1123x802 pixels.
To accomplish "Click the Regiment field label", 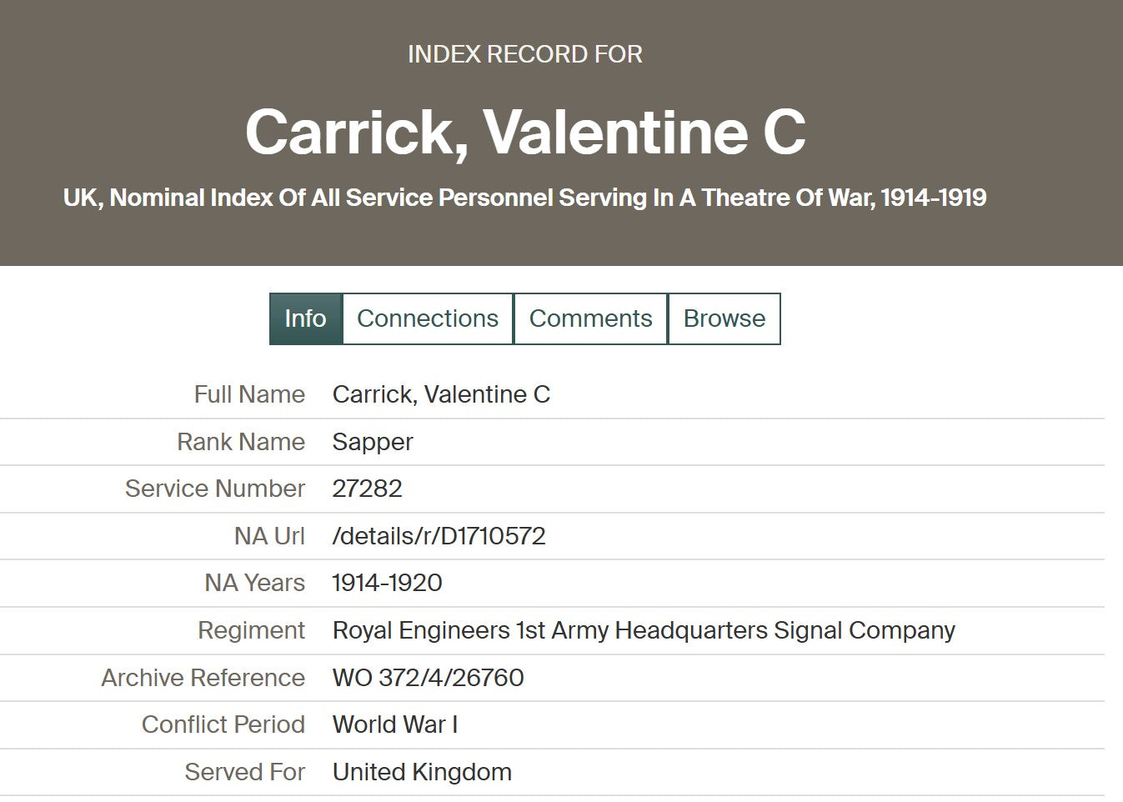I will 251,630.
